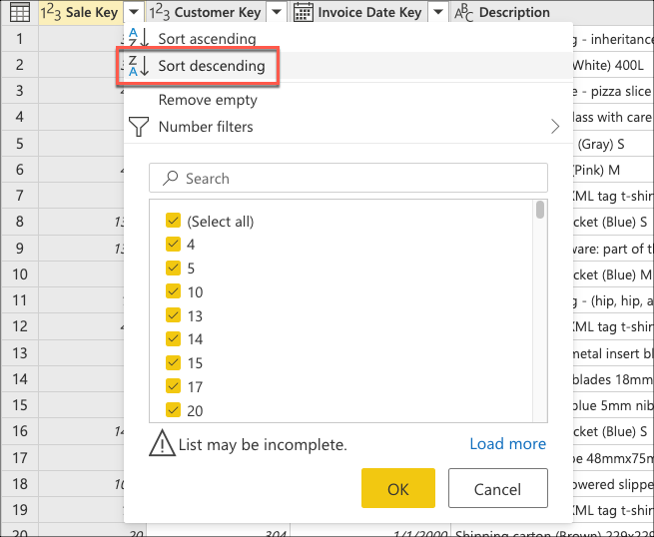Click the table icon in header corner
Screen dimensions: 654x537
pos(20,12)
